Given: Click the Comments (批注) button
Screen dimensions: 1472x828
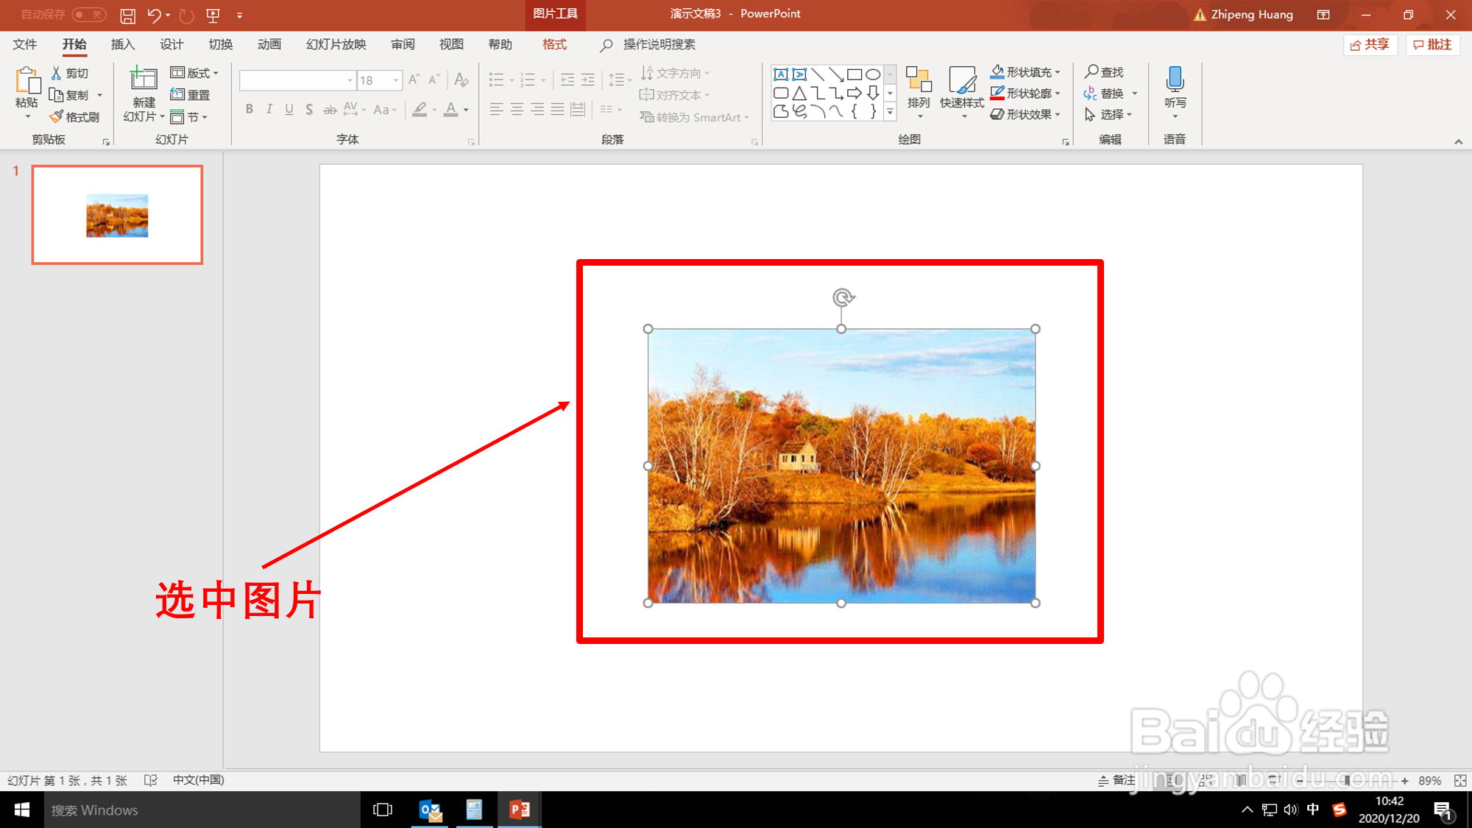Looking at the screenshot, I should pos(1432,45).
